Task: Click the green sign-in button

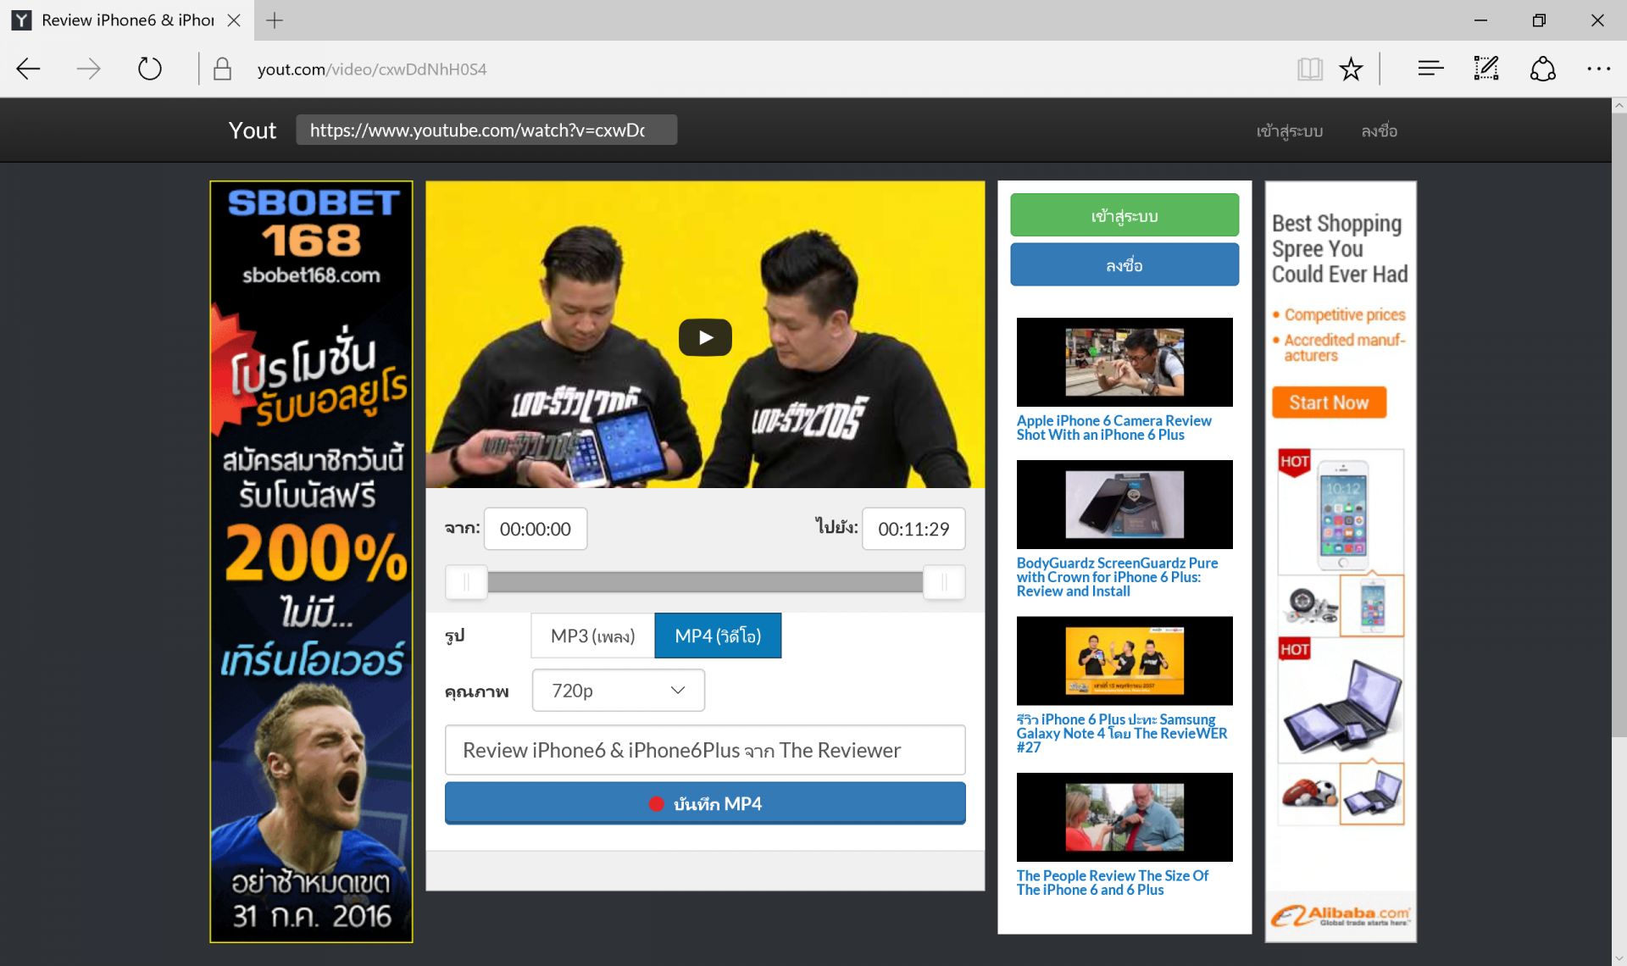Action: [x=1124, y=215]
